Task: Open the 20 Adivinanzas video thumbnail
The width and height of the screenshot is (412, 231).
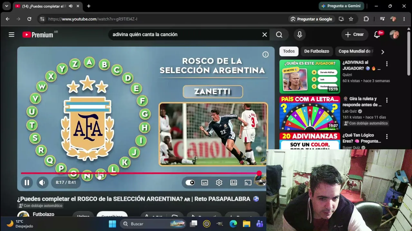Action: (x=310, y=141)
